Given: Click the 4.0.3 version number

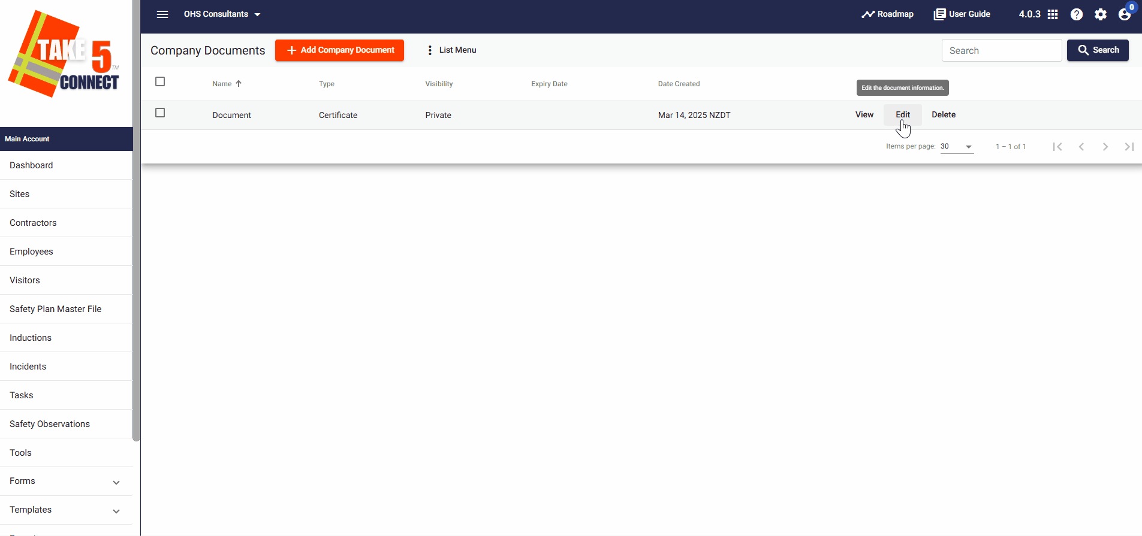Looking at the screenshot, I should coord(1029,14).
